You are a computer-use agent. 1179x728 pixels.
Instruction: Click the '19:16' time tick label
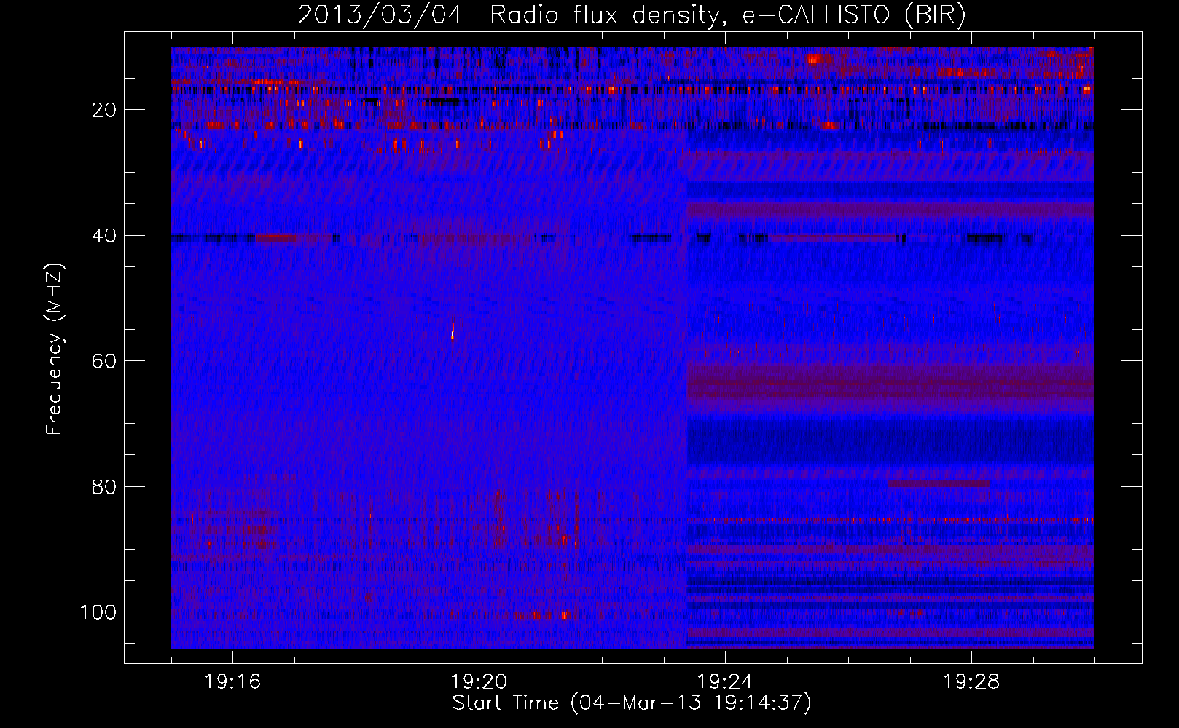(232, 682)
